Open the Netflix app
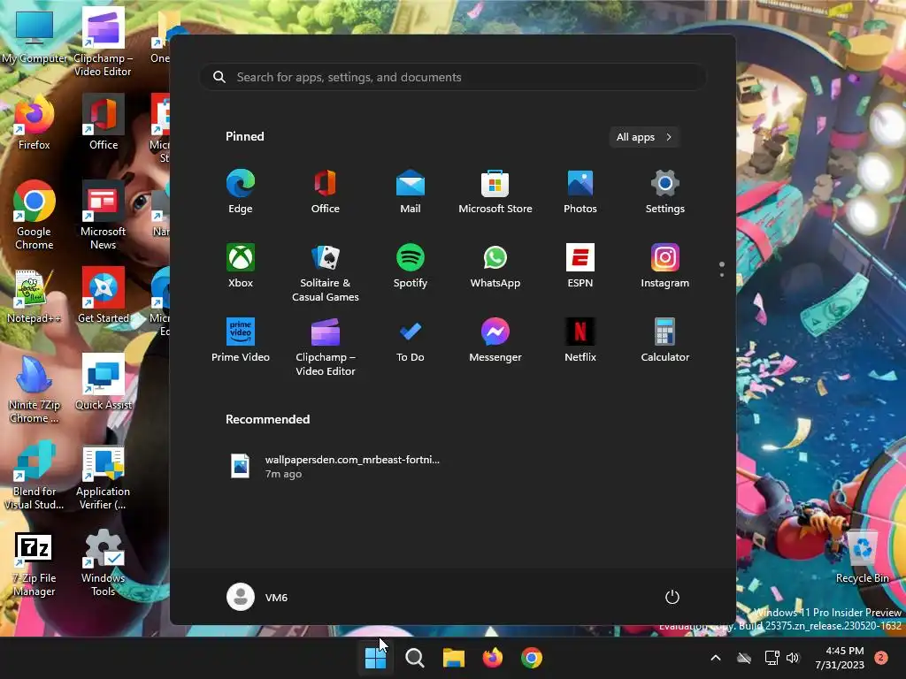 point(580,340)
